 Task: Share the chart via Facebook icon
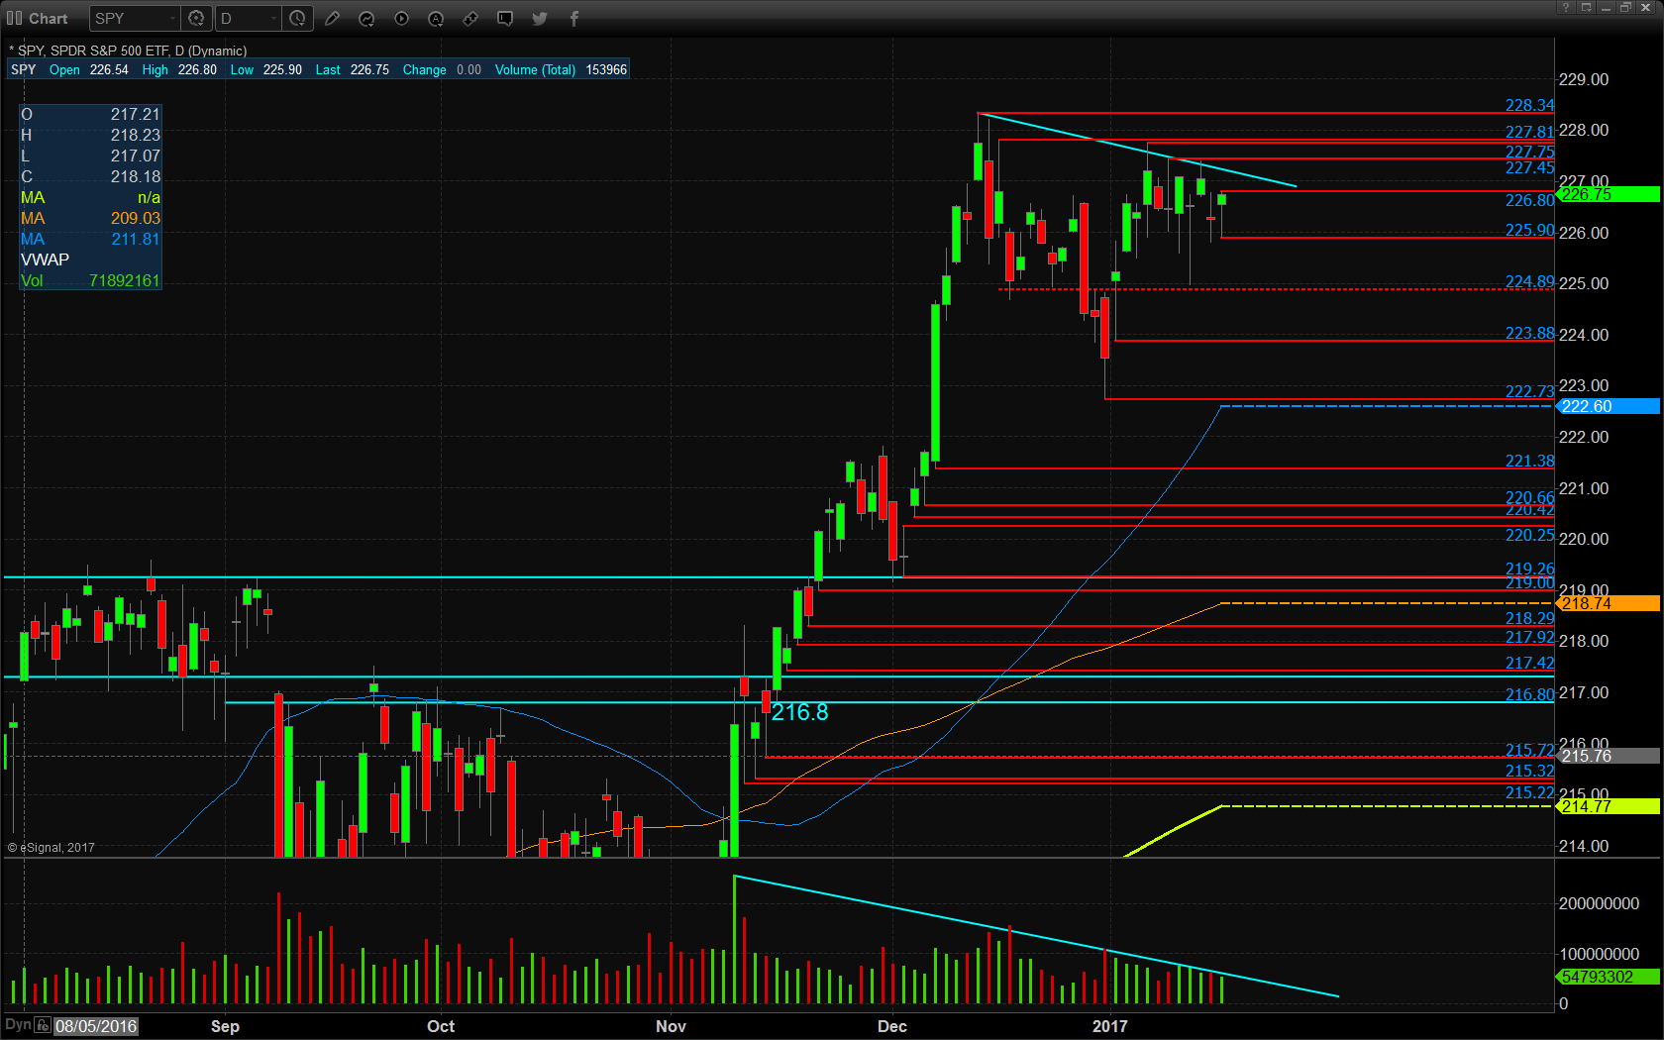[x=573, y=18]
